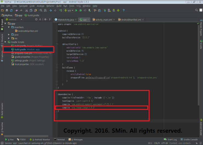This screenshot has height=145, width=203.
Task: Cut selection using the scissors icon
Action: coord(27,10)
